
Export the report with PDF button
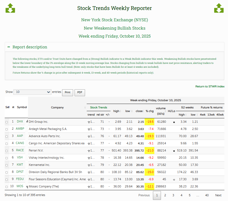80,92
